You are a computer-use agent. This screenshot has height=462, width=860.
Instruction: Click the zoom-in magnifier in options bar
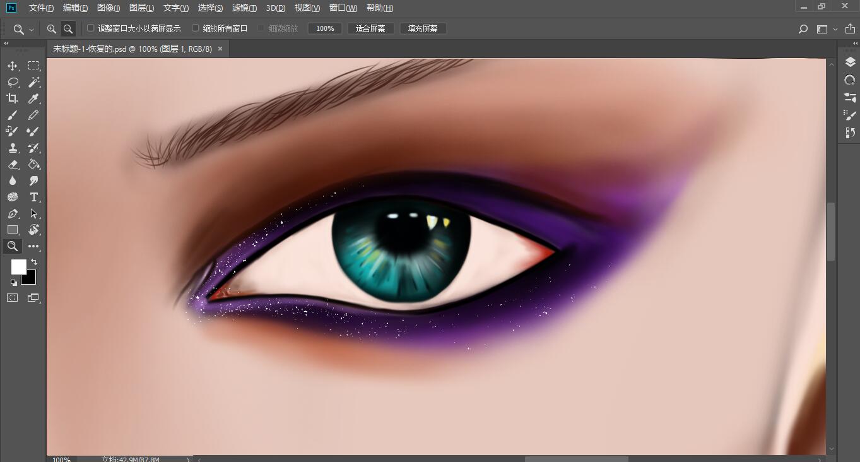coord(52,29)
